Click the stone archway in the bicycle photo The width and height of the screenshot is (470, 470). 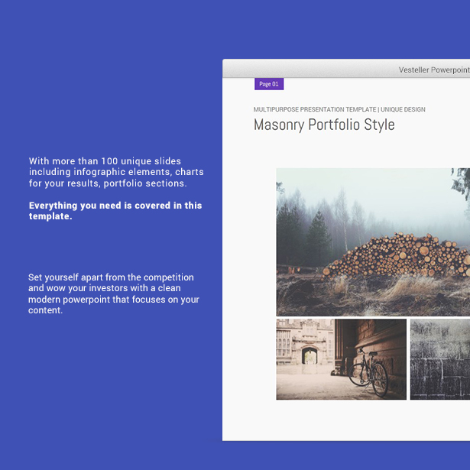310,358
